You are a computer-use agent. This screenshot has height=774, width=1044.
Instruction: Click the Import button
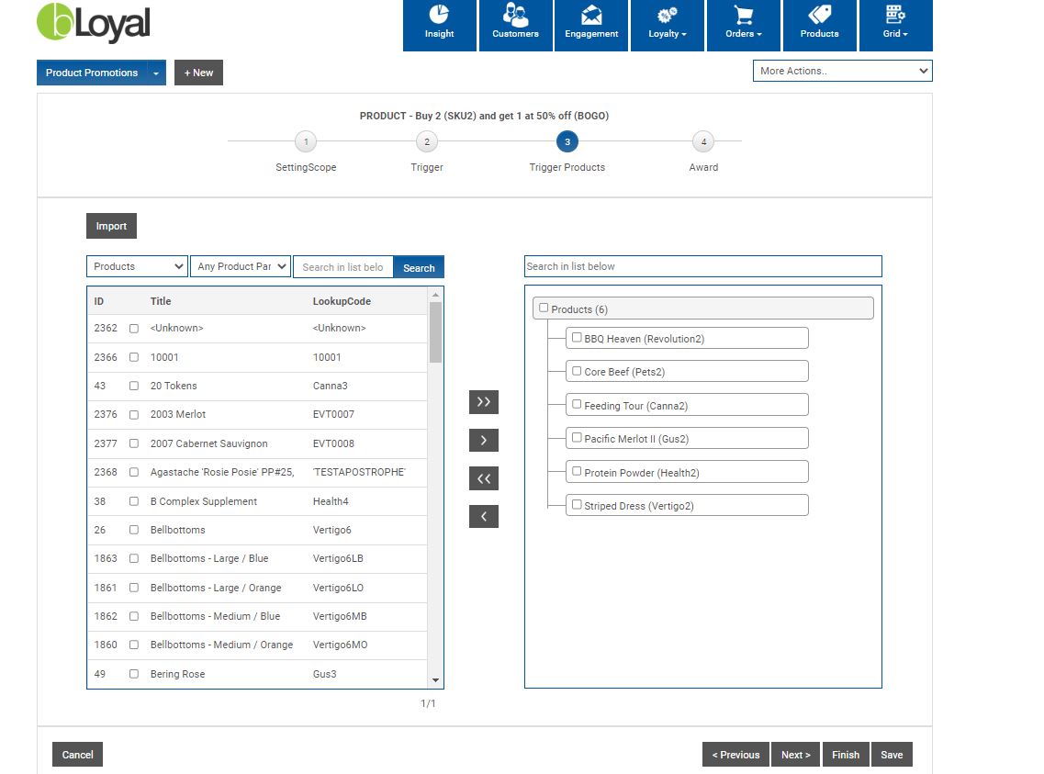[x=111, y=226]
